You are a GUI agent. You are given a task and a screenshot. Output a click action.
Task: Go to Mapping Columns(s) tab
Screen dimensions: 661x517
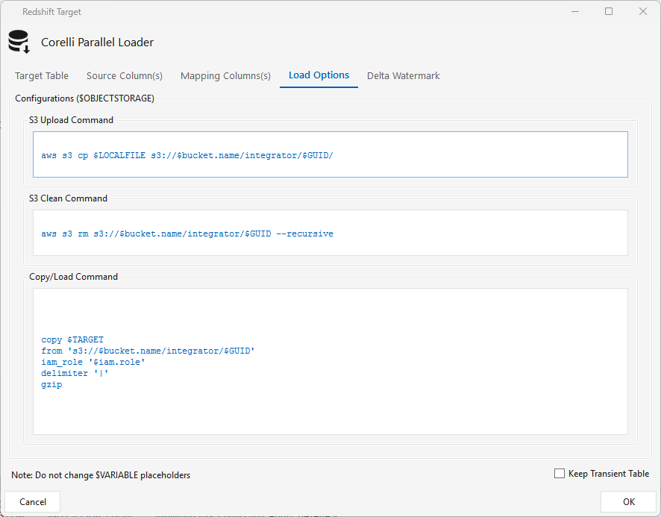[225, 76]
